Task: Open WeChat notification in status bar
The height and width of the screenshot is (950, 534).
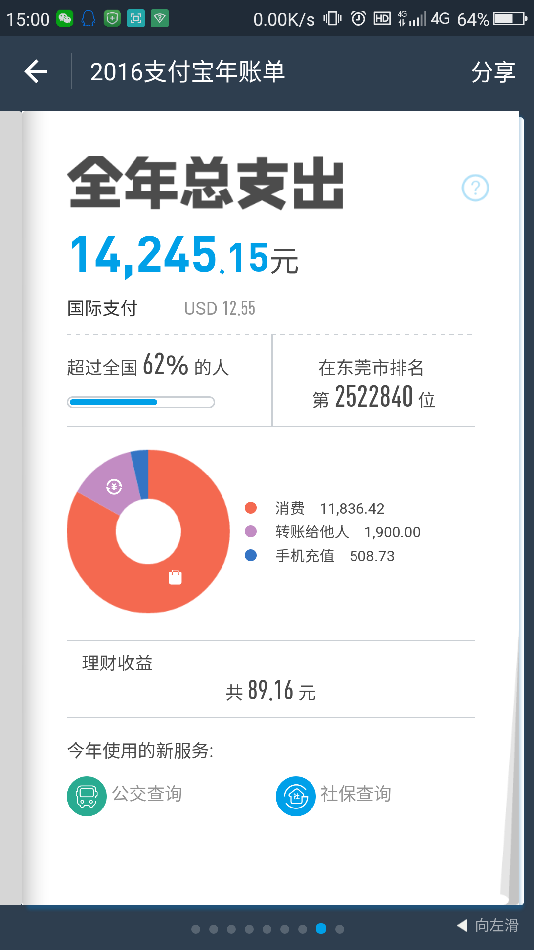Action: click(65, 19)
